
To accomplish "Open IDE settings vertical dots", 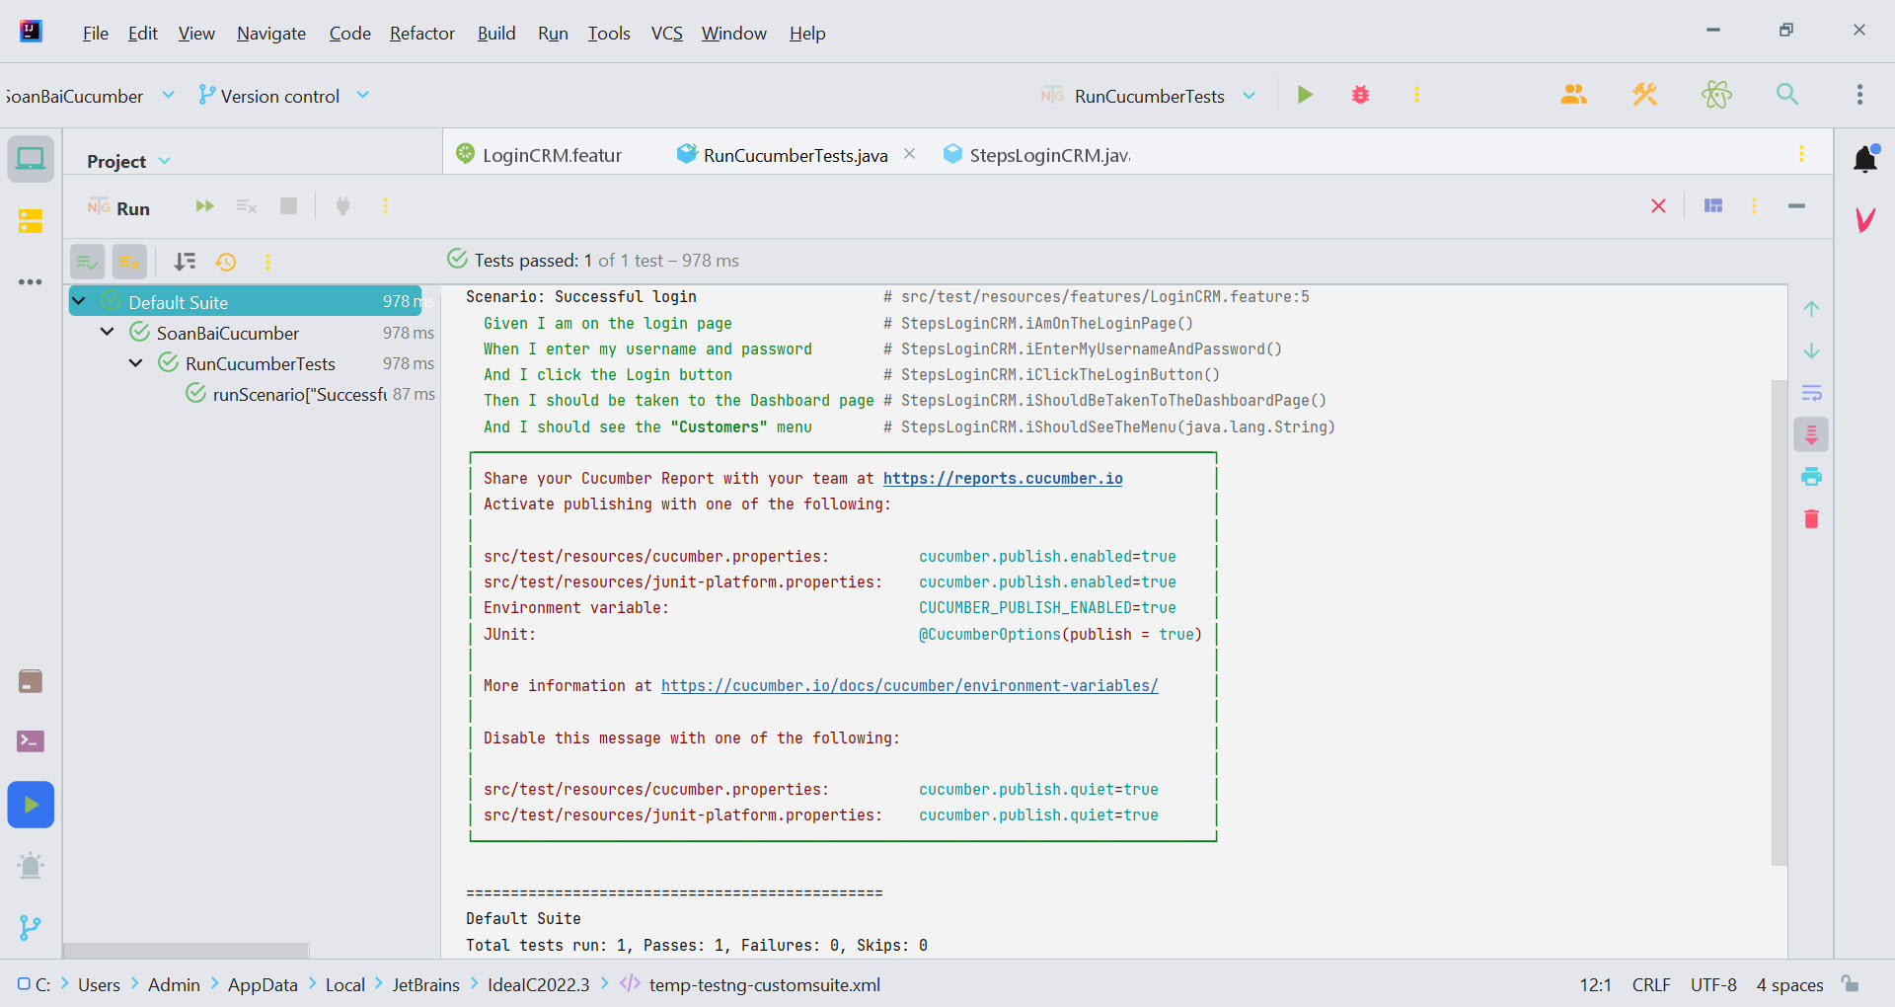I will point(1859,95).
